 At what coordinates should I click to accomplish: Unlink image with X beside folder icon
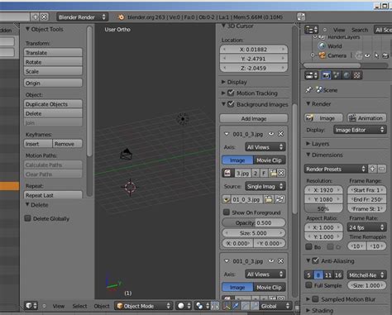281,173
